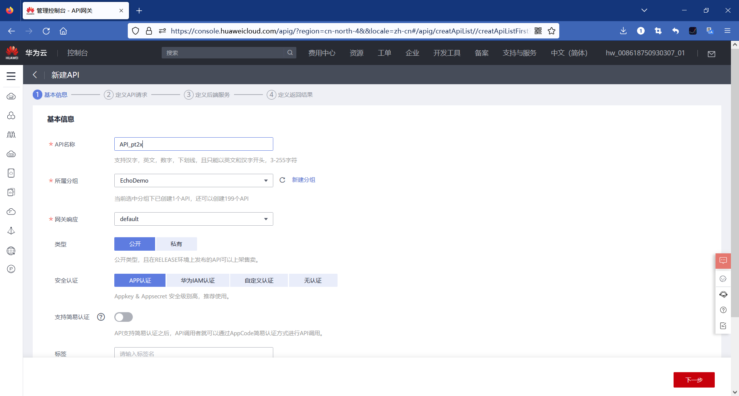
Task: Expand the 所属分组 EchoDemo dropdown
Action: (194, 180)
